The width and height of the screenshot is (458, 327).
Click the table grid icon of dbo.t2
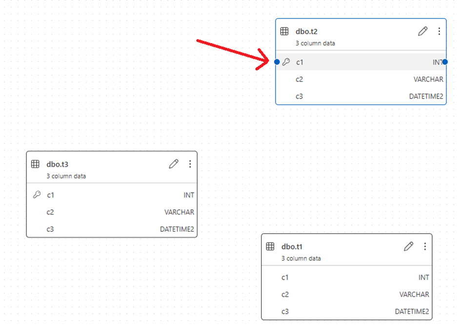(x=284, y=31)
